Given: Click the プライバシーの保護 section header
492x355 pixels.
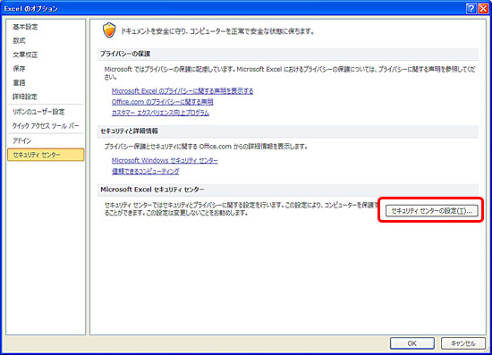Looking at the screenshot, I should coord(288,54).
